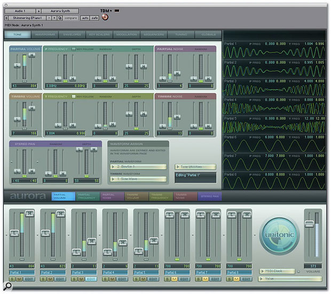Expand the Tone Utilities menu
The width and height of the screenshot is (331, 294).
[195, 167]
